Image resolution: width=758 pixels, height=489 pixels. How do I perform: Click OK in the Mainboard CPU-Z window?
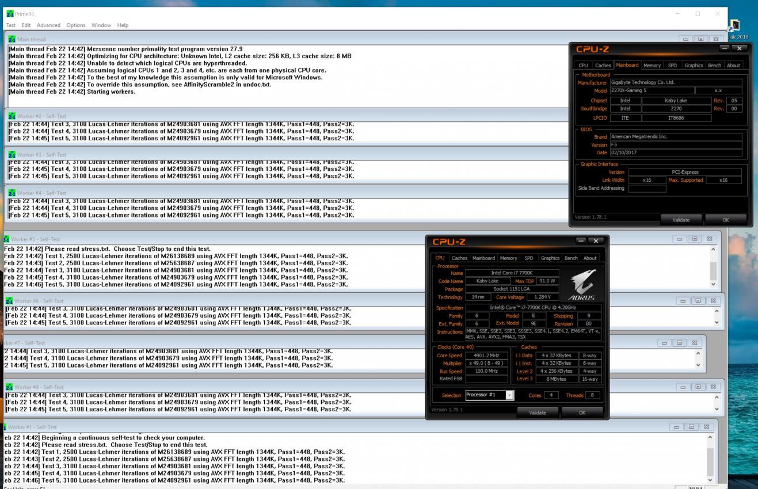pos(725,220)
